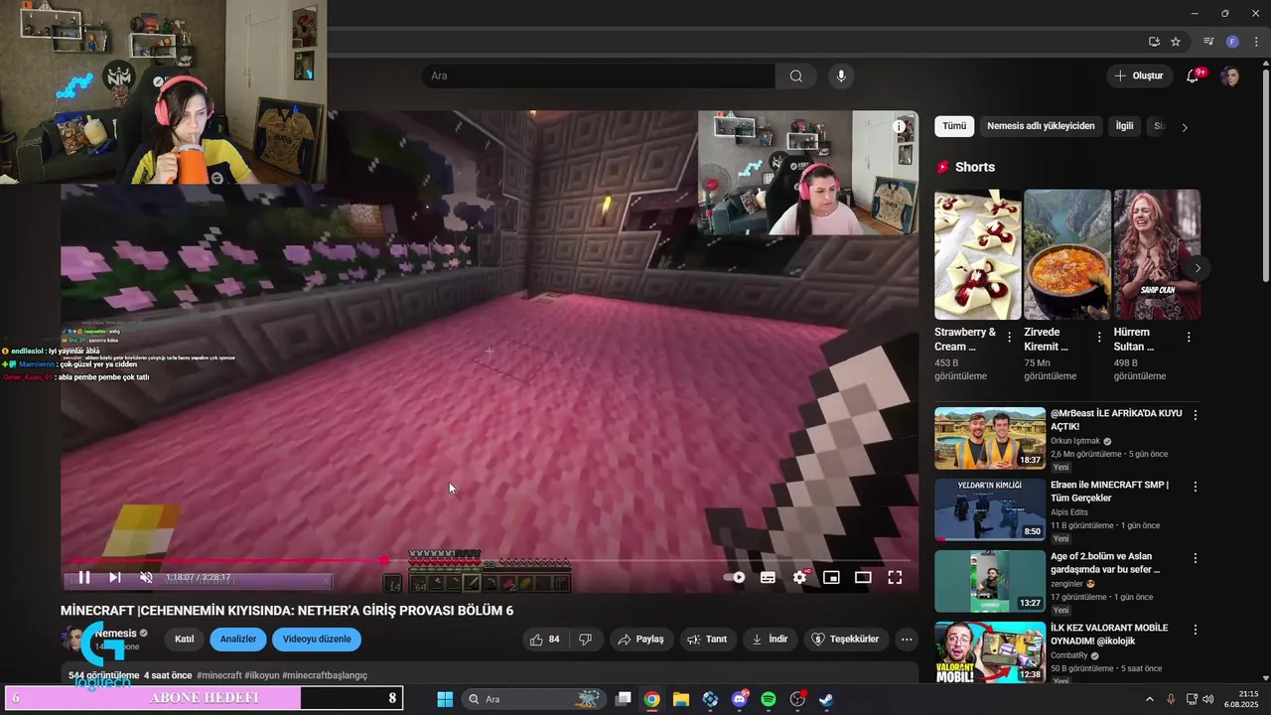Open the İLK KEZ VALORANT MOBİLE video
The image size is (1271, 715).
coord(990,652)
